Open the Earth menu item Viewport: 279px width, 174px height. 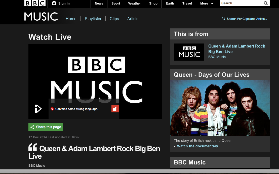(x=170, y=3)
